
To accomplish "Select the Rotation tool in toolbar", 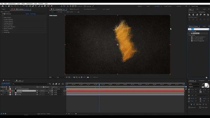I will click(x=24, y=6).
